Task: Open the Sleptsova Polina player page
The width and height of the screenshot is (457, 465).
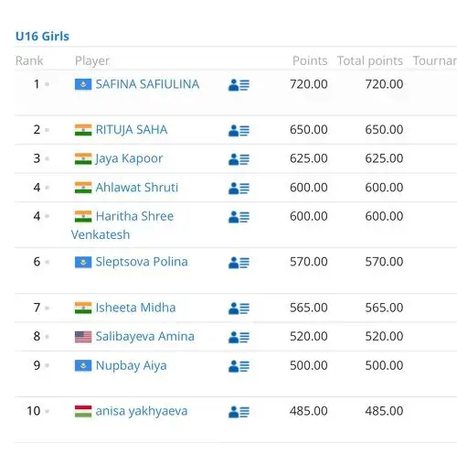Action: (x=142, y=262)
